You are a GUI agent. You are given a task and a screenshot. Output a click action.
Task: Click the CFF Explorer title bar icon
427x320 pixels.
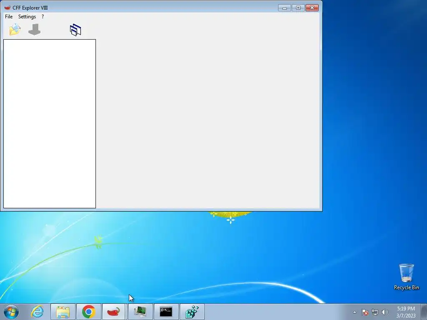pyautogui.click(x=8, y=7)
